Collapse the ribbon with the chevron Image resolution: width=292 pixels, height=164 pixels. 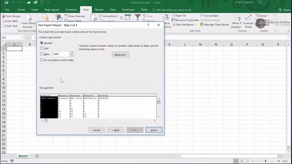pos(288,31)
